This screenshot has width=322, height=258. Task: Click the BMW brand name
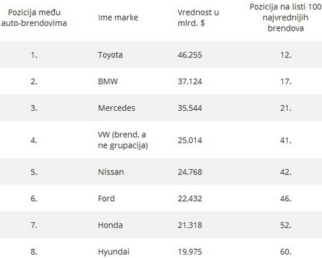click(x=108, y=81)
